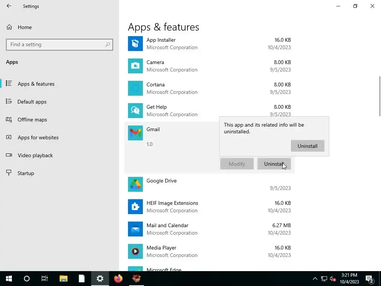
Task: Click 6.27 MB size value
Action: (281, 225)
